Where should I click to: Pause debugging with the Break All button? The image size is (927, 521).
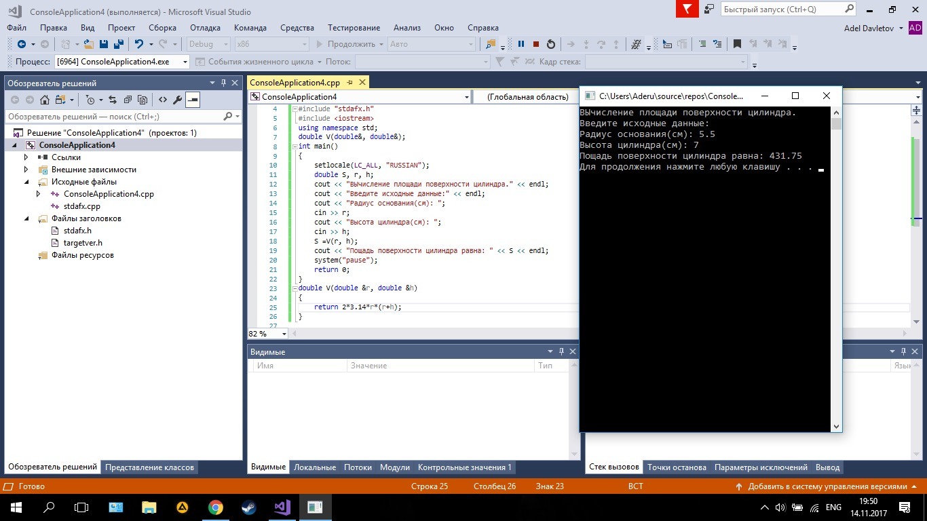point(521,44)
